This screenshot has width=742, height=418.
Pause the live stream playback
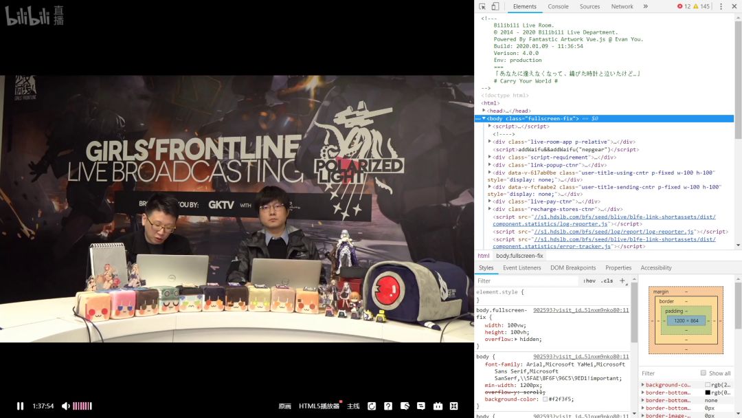20,406
